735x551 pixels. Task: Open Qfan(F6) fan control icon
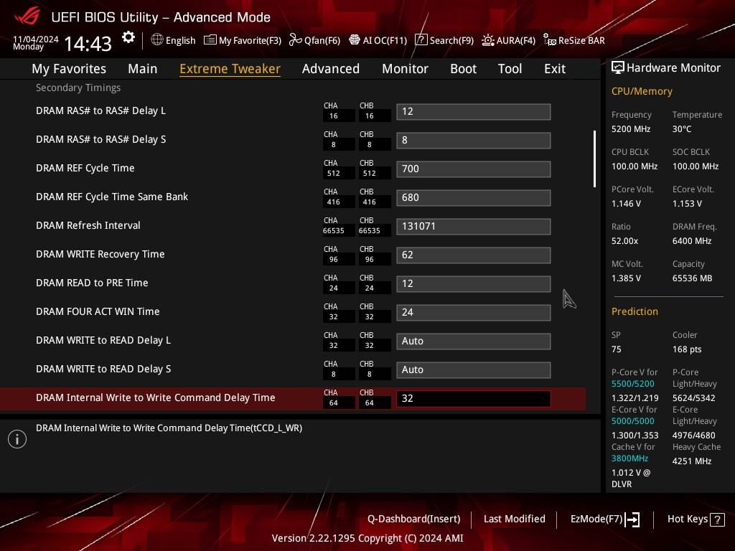295,40
